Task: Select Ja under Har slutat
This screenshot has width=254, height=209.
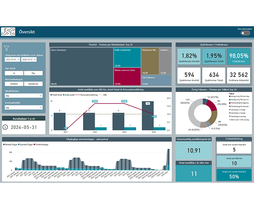Action: 14,73
